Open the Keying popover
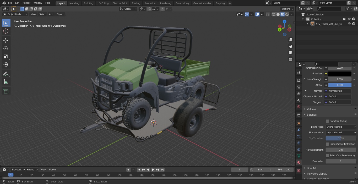This screenshot has width=358, height=184. point(32,170)
